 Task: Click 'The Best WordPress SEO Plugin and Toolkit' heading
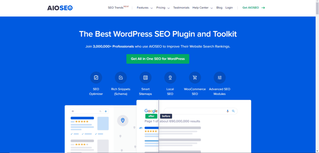158,34
